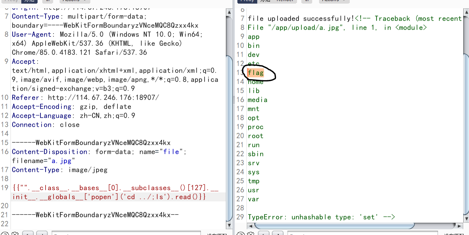Screen dimensions: 469x235
Task: Click the 'Connection: close' header
Action: (x=46, y=125)
